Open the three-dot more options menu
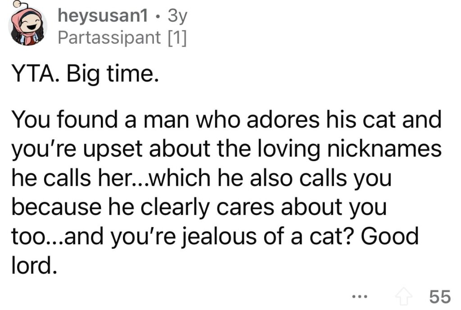Image resolution: width=461 pixels, height=310 pixels. pyautogui.click(x=360, y=297)
